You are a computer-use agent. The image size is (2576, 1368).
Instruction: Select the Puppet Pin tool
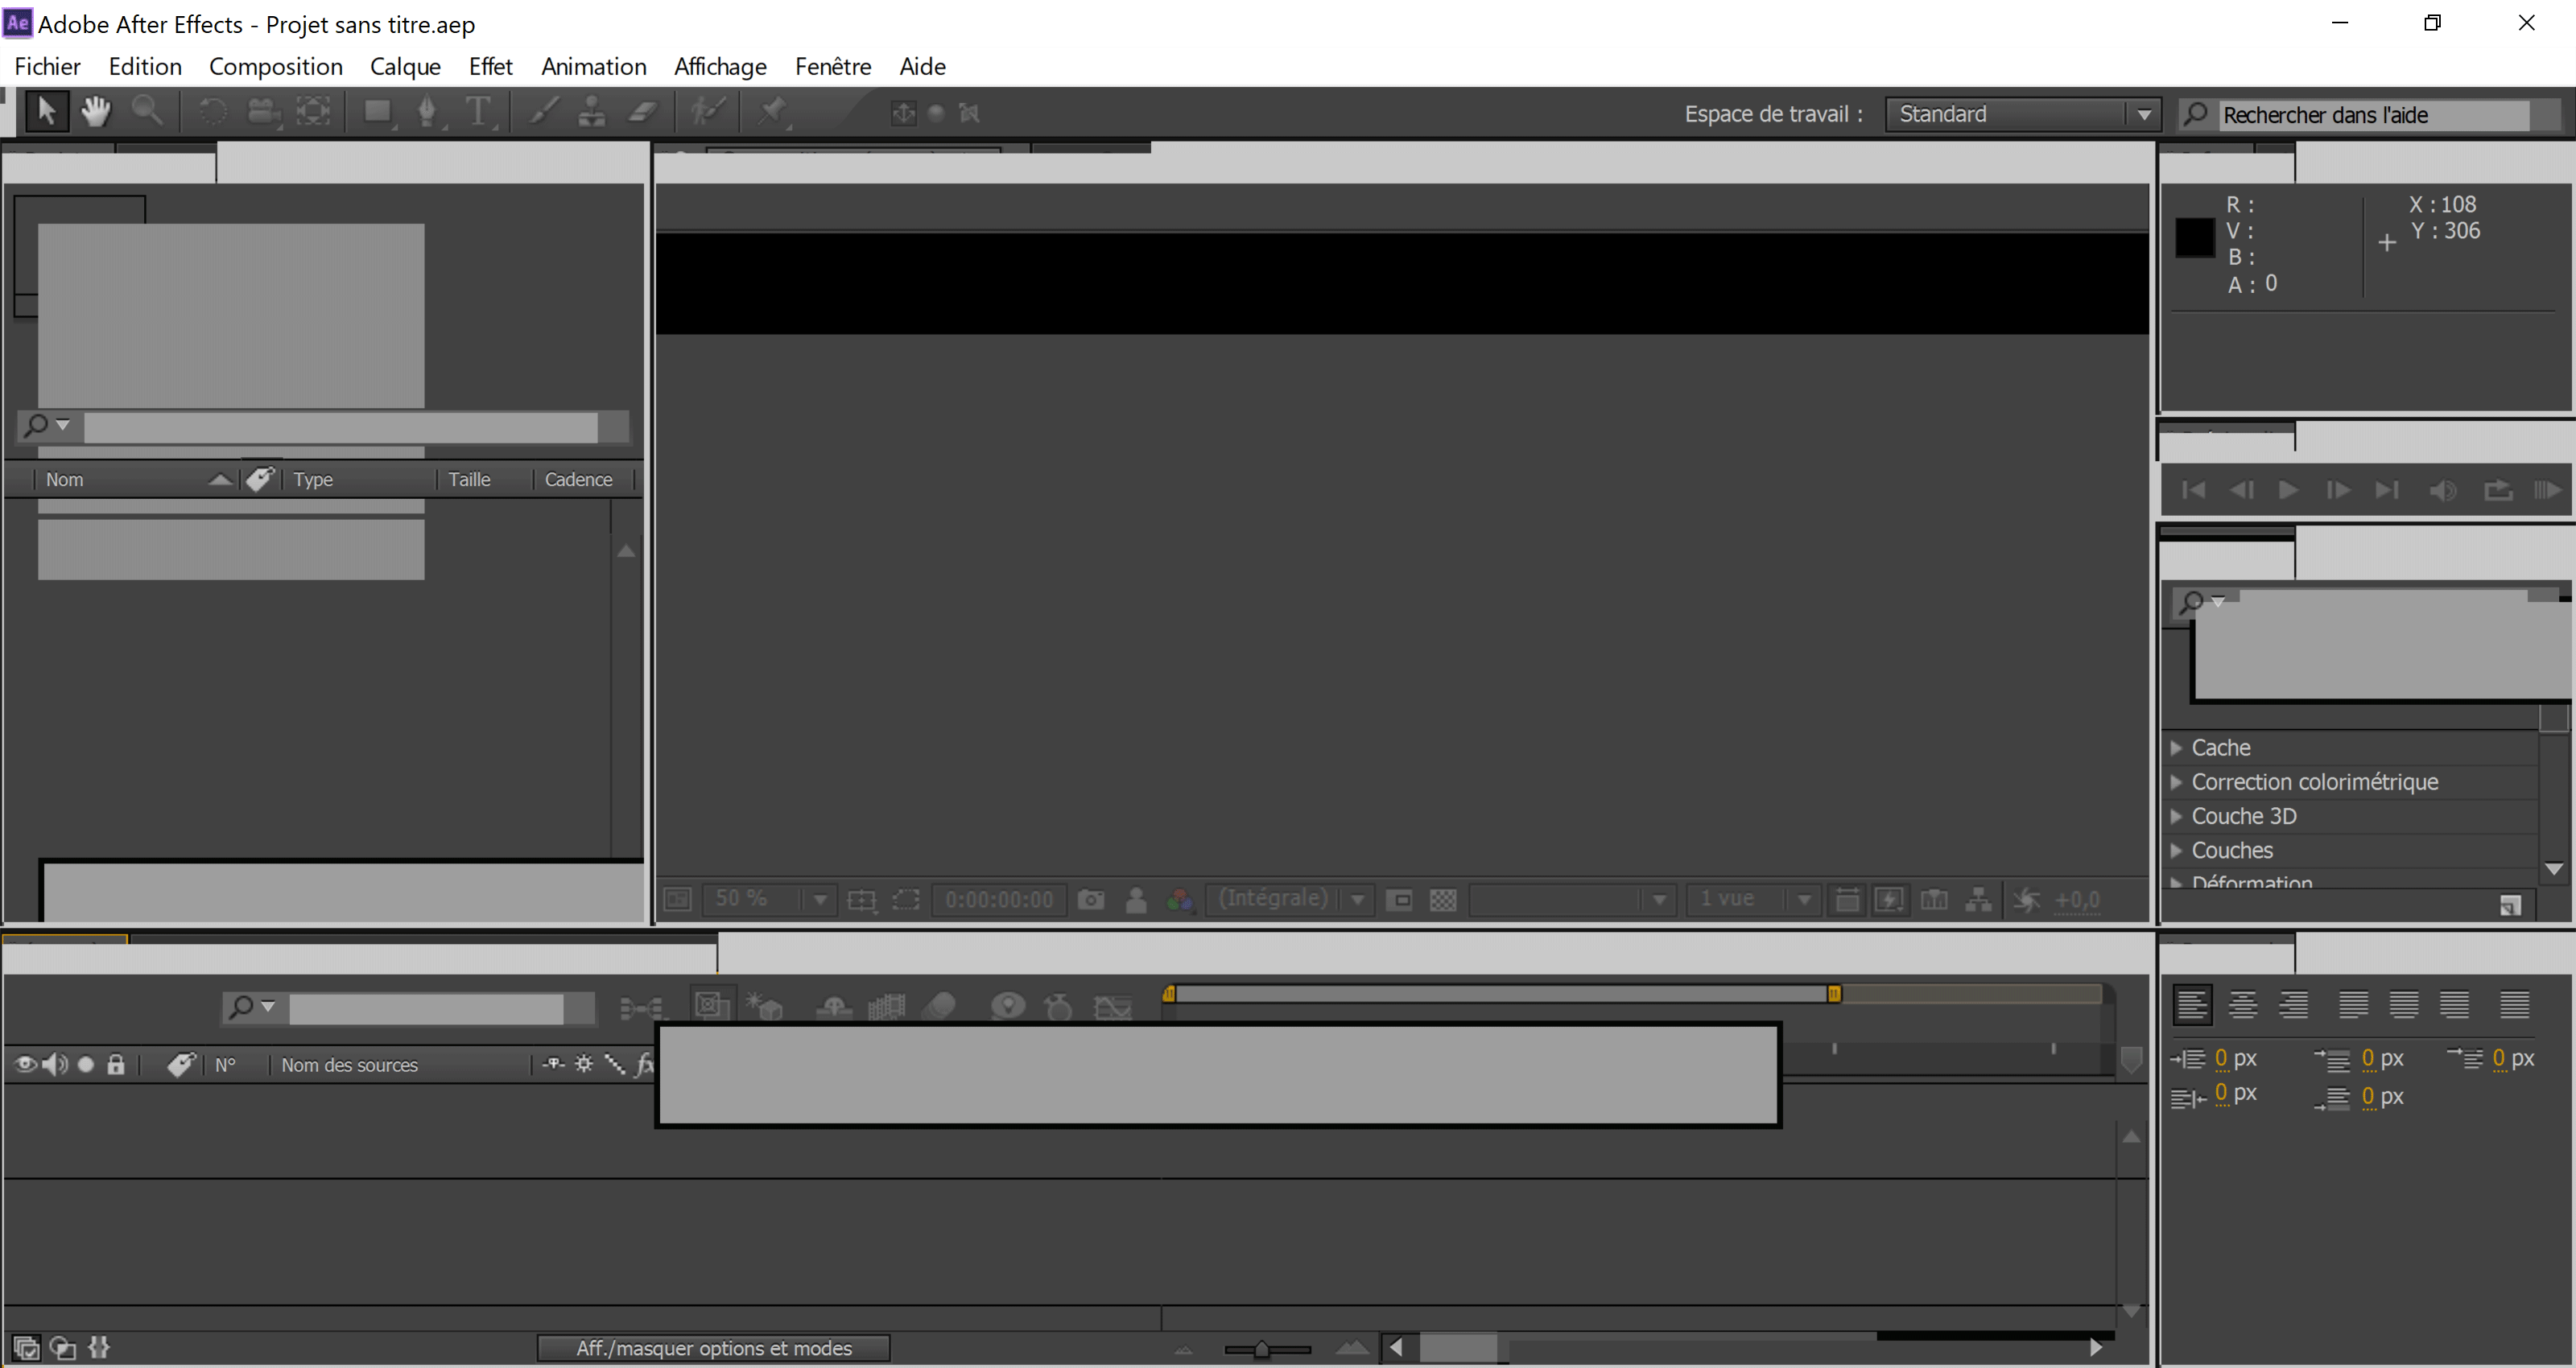(772, 111)
